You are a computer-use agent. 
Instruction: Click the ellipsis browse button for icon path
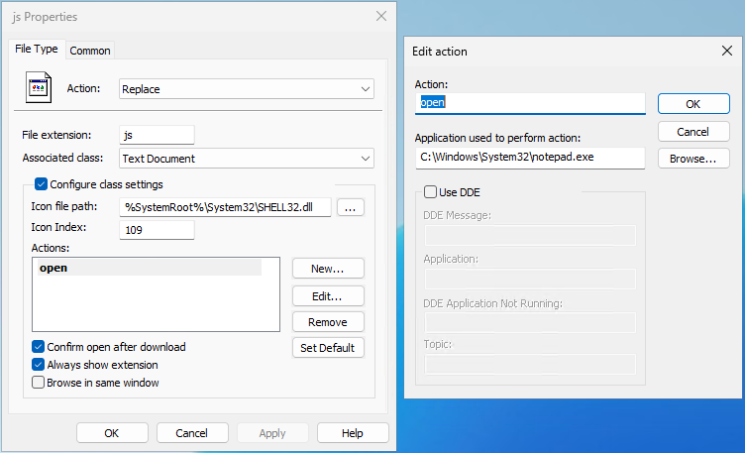(351, 207)
